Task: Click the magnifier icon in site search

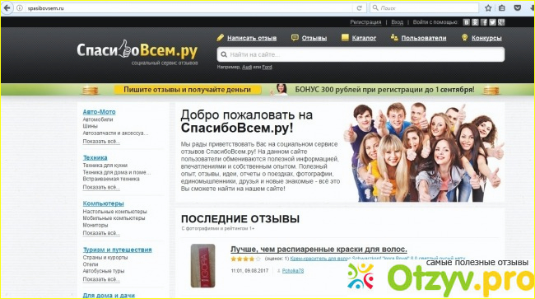Action: [224, 54]
